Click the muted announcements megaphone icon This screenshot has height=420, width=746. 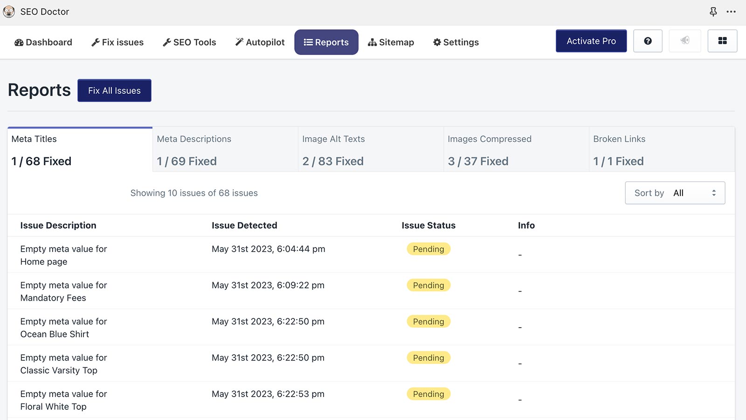pos(685,41)
